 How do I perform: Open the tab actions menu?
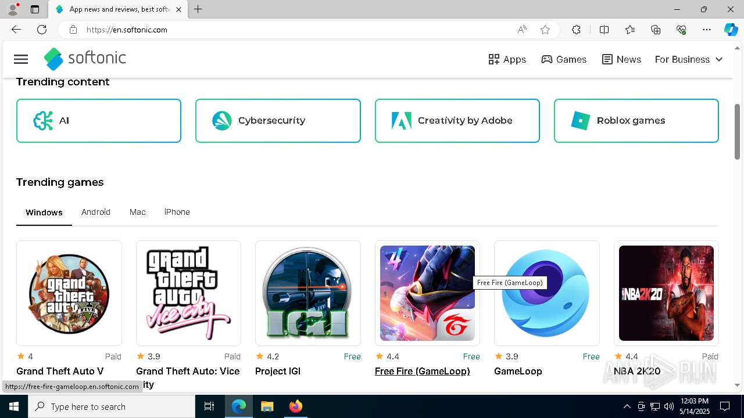tap(35, 9)
